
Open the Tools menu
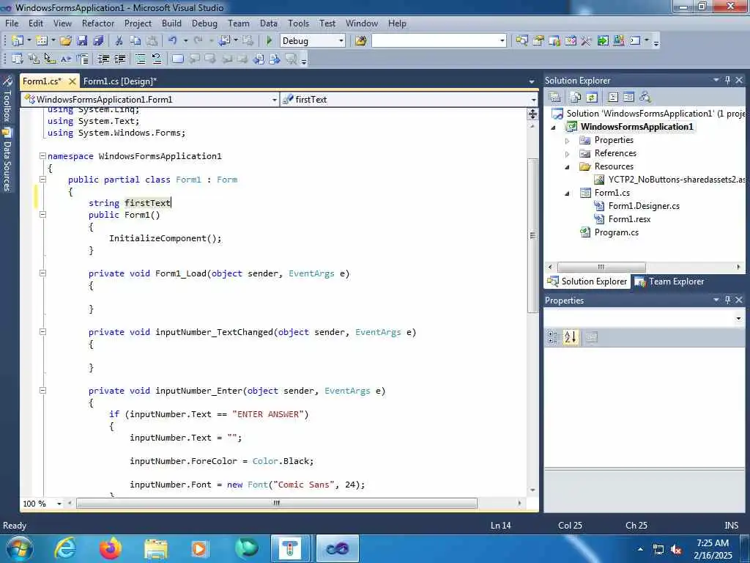tap(299, 23)
